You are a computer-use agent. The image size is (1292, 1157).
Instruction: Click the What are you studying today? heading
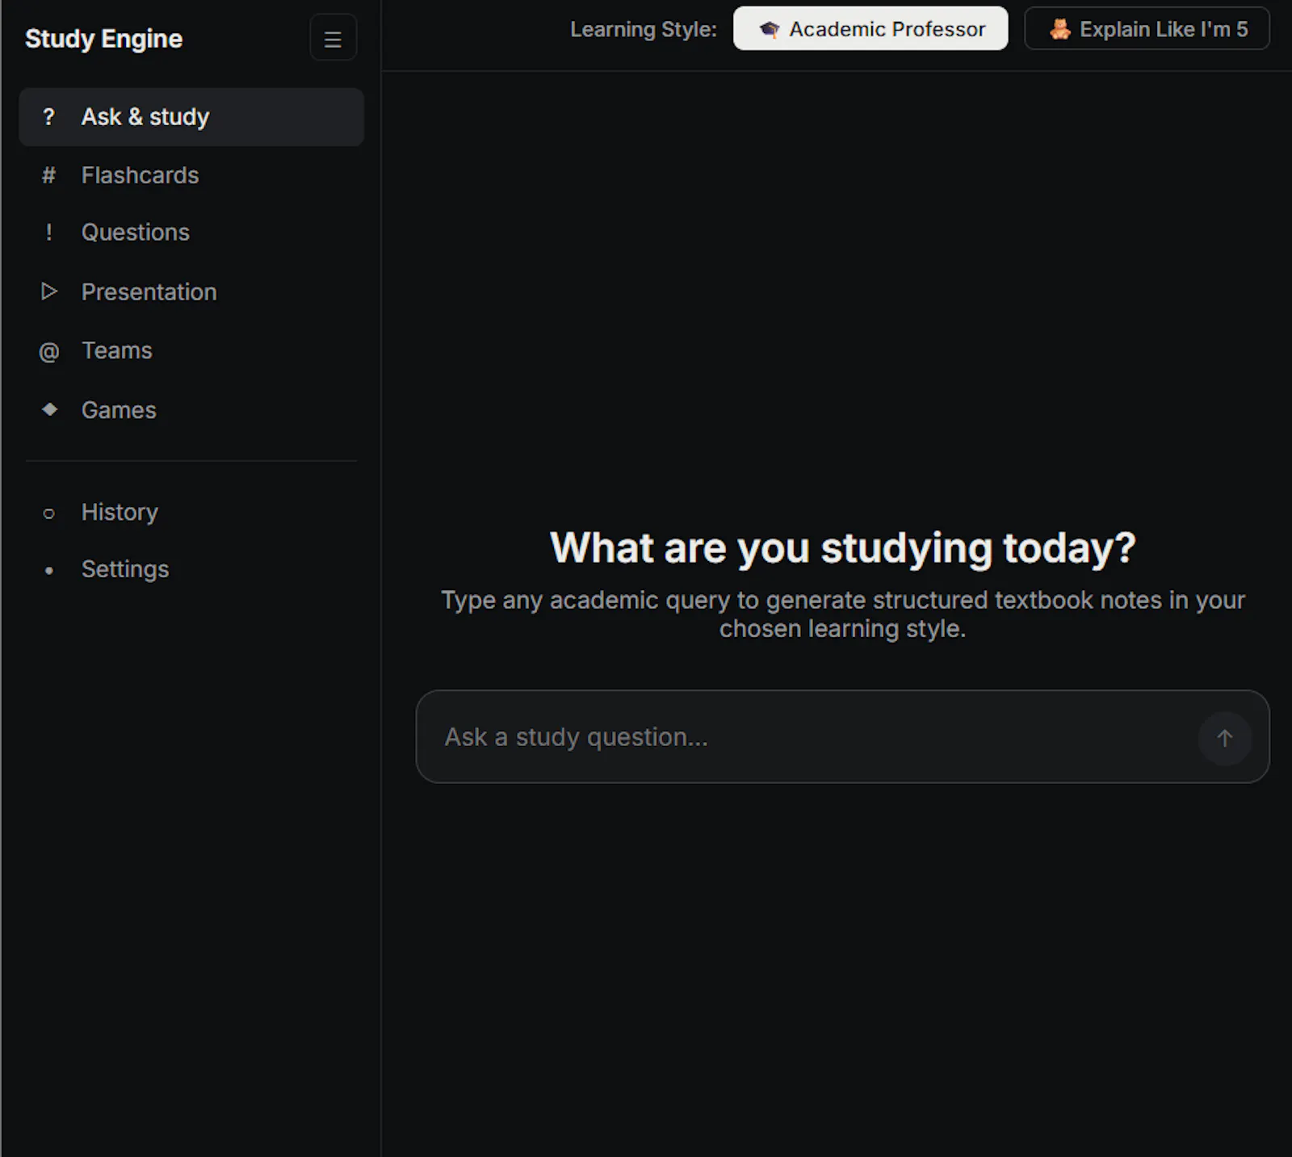tap(843, 547)
